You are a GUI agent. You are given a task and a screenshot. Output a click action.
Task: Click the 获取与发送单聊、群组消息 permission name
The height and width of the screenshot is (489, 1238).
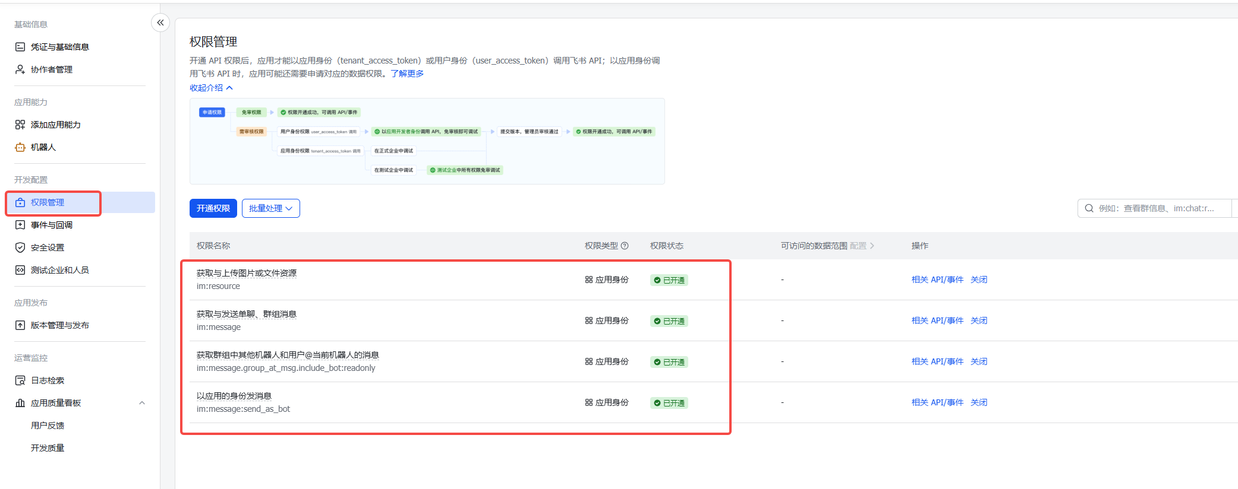pyautogui.click(x=247, y=314)
